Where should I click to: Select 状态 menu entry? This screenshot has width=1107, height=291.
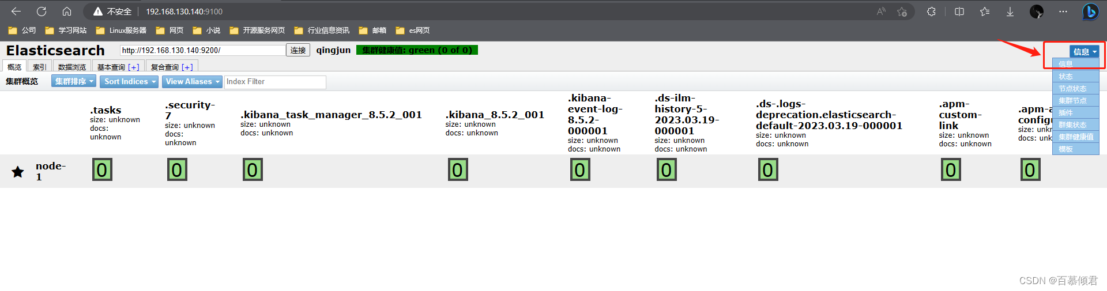1076,77
